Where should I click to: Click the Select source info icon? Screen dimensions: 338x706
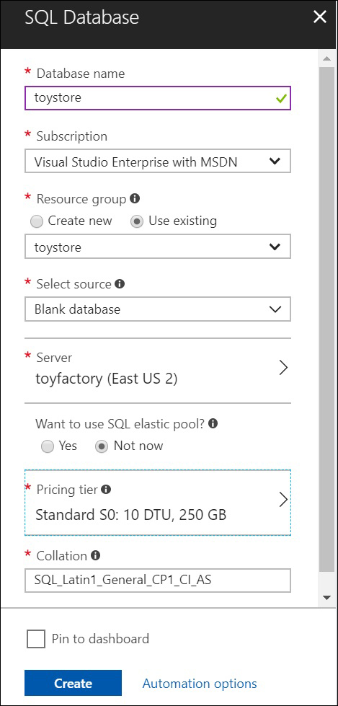[120, 284]
